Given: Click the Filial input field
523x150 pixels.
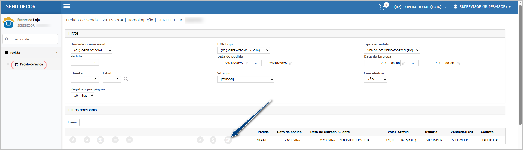Looking at the screenshot, I should point(112,79).
